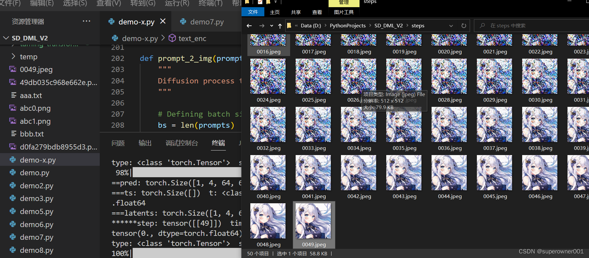The height and width of the screenshot is (258, 589).
Task: Collapse the SD_DML_V2 folder section
Action: (x=6, y=38)
